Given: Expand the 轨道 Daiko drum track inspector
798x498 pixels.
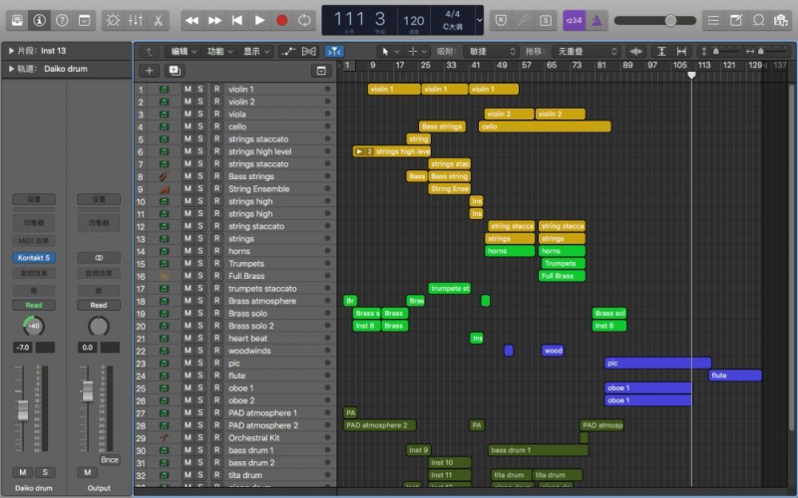Looking at the screenshot, I should pyautogui.click(x=11, y=69).
